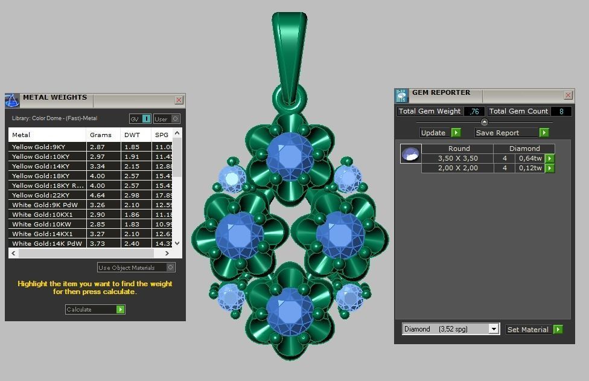Close the Metal Weights panel

[179, 100]
